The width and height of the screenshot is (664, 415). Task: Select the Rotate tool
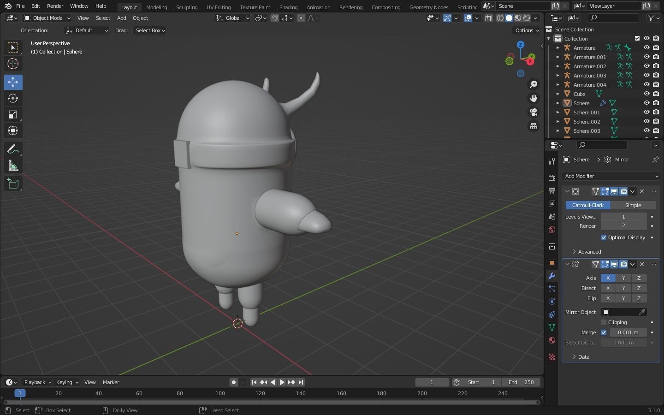[x=13, y=98]
